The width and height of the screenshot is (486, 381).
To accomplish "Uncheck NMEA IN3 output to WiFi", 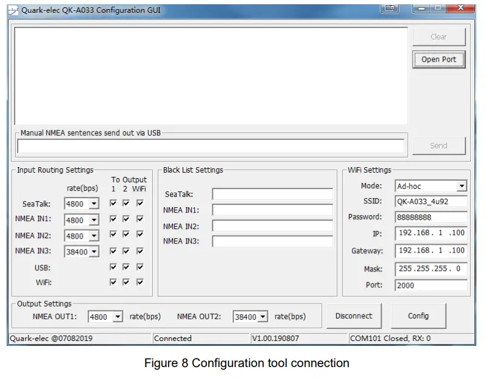I will coord(138,251).
